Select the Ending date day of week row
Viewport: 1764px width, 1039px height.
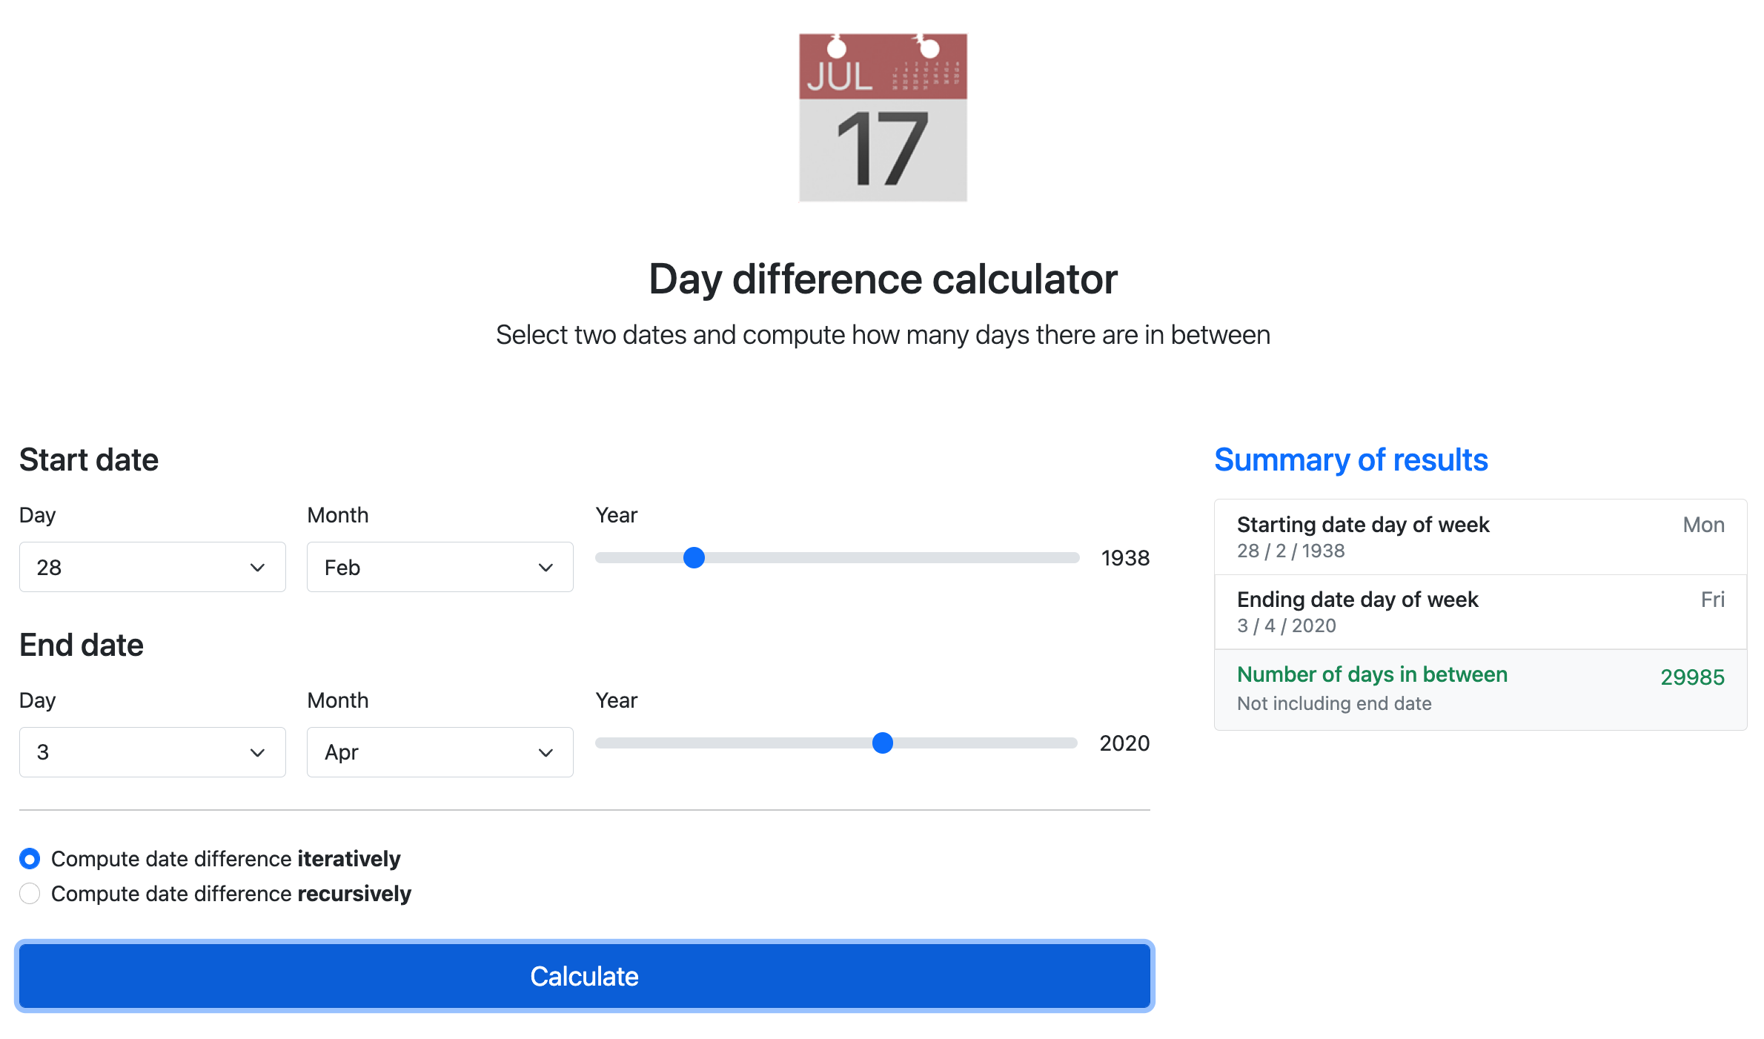(x=1479, y=612)
